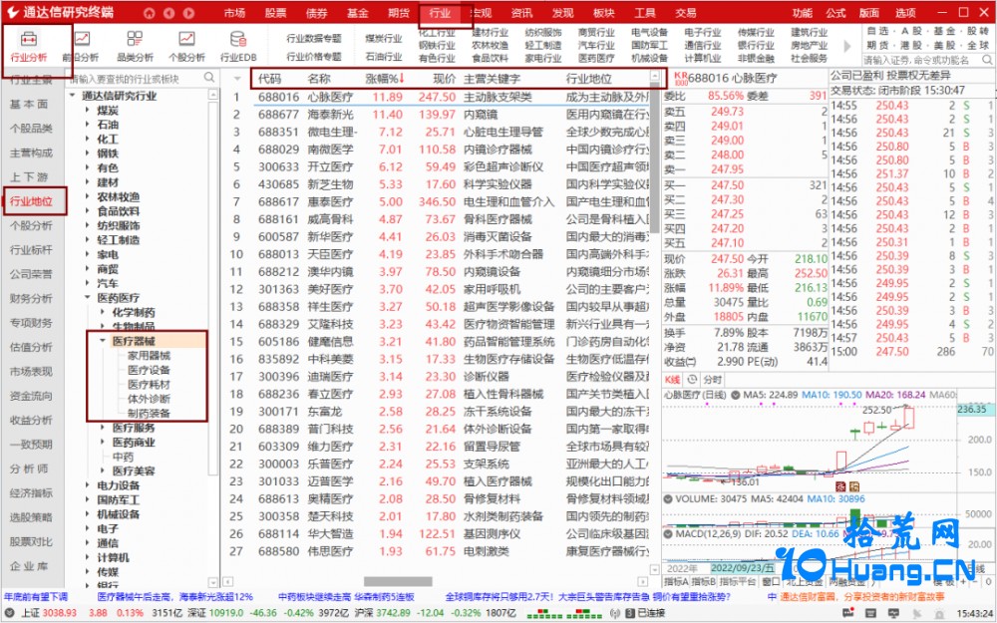
Task: Click the 自选 market shortcut
Action: pos(878,31)
